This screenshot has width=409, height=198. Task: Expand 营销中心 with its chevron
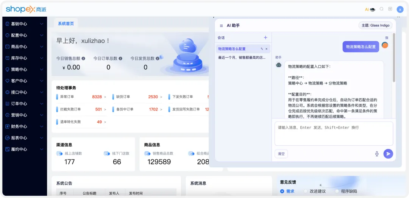(x=42, y=115)
